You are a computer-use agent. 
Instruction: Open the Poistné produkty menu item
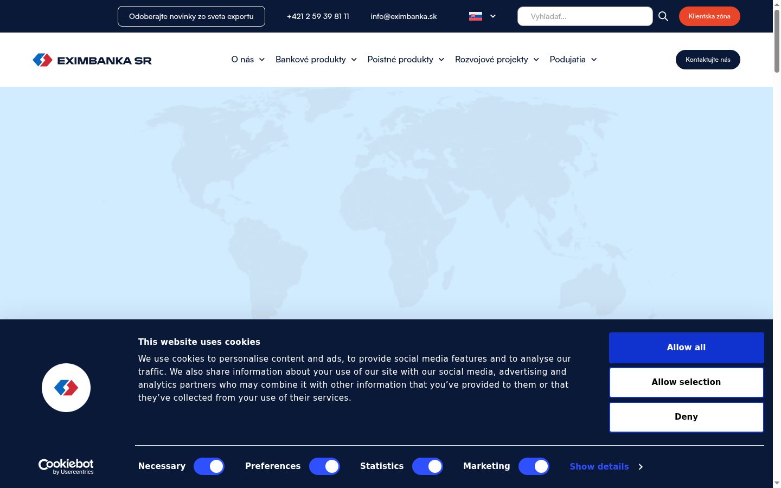[400, 60]
